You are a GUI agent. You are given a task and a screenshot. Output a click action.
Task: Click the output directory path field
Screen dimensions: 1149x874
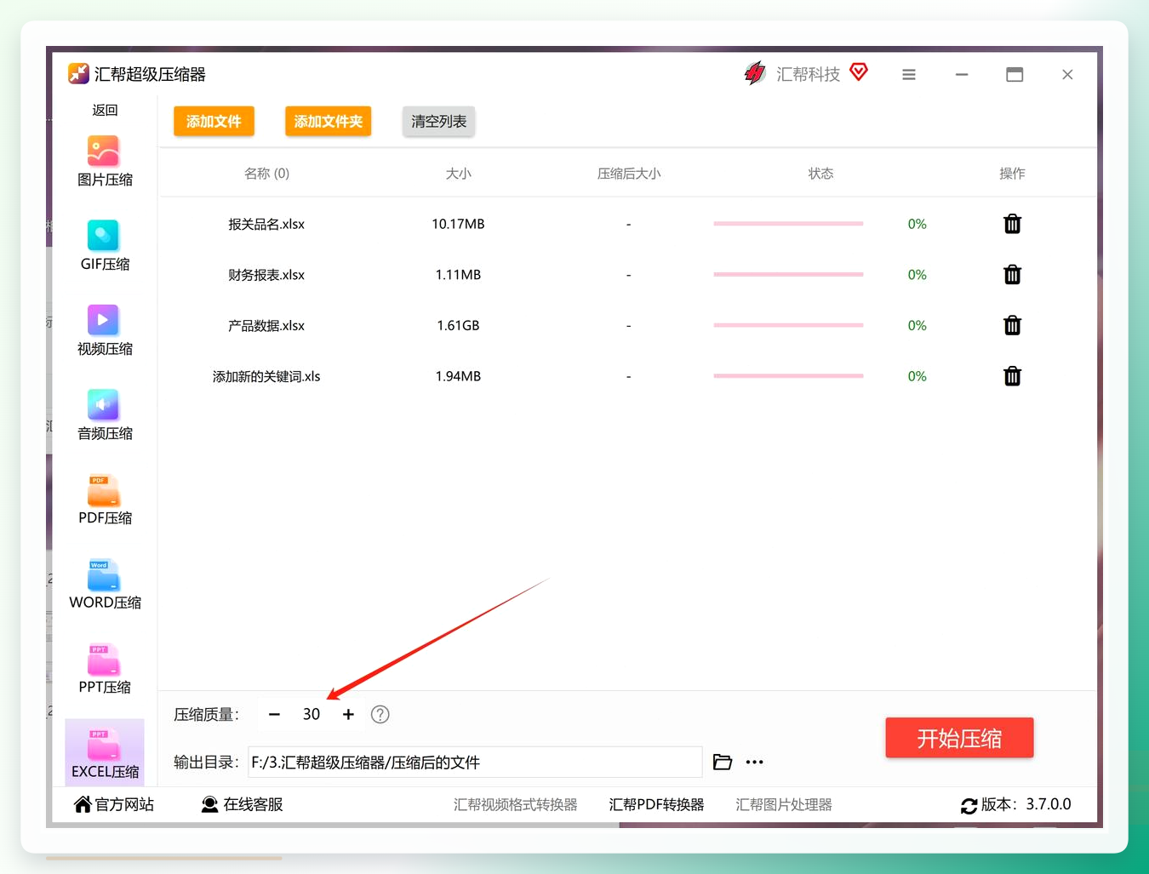tap(475, 762)
